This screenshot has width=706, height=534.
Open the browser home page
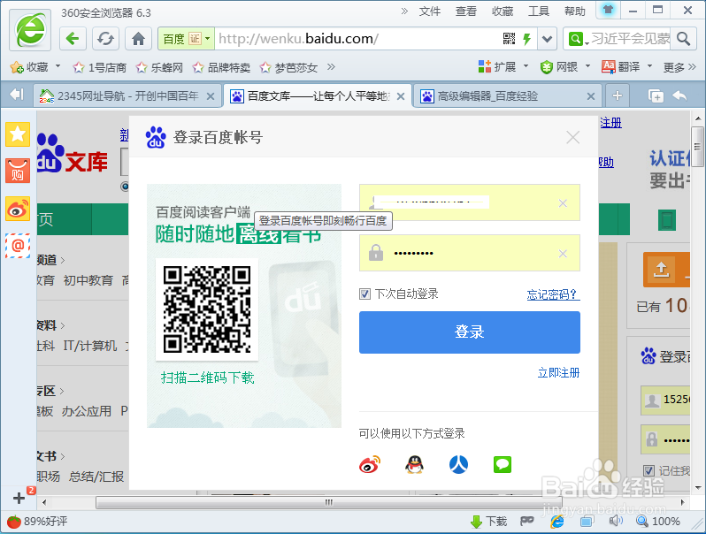click(138, 39)
